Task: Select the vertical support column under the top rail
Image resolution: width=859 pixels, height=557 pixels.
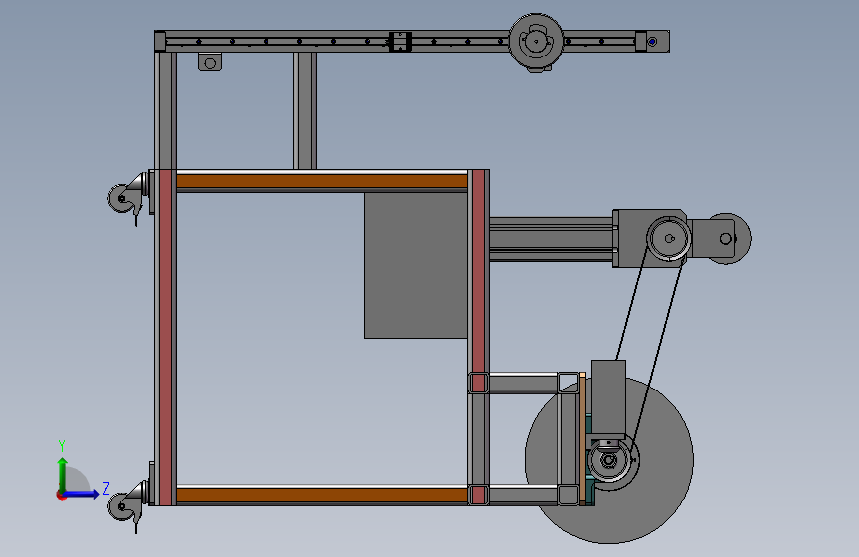Action: point(305,111)
